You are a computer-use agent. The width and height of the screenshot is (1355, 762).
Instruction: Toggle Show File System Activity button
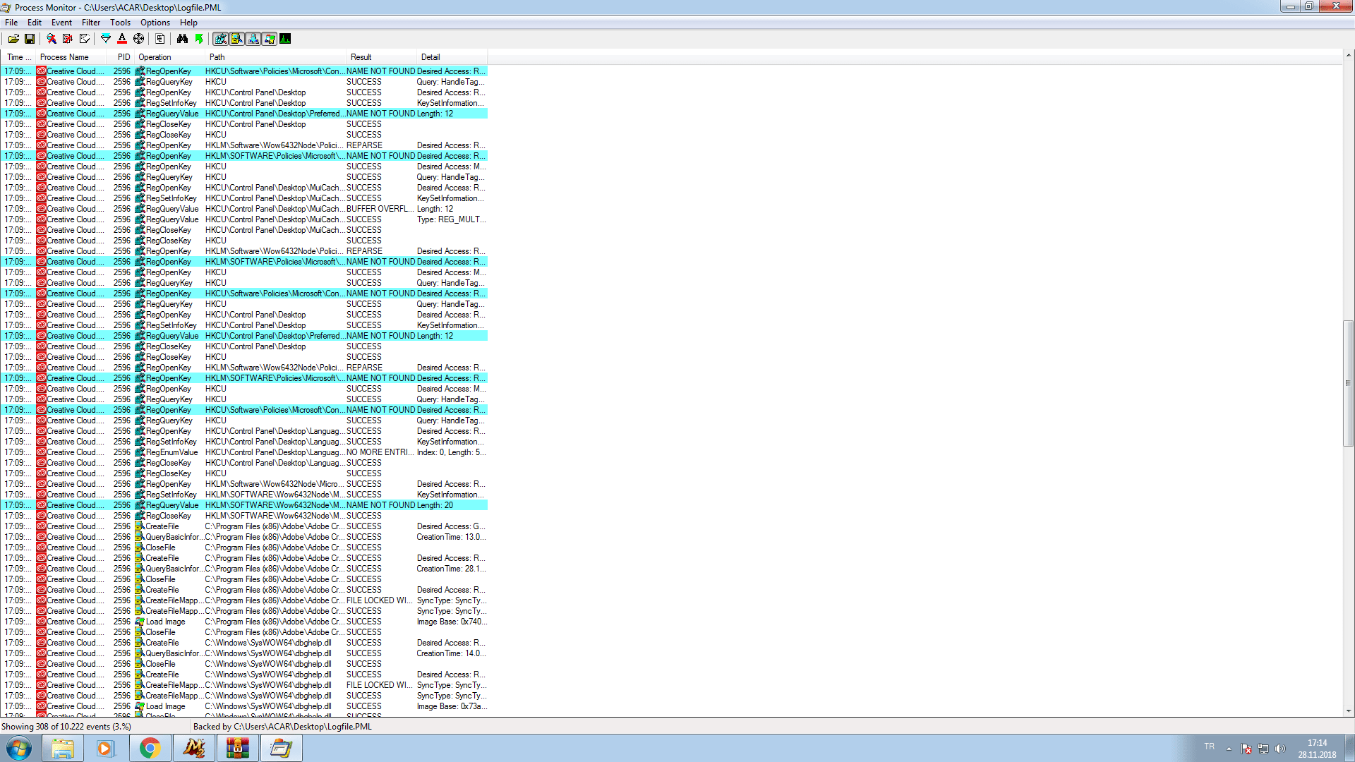click(x=237, y=39)
